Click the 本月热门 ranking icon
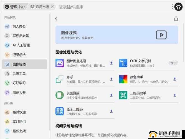Screen dimensions: 185x139 (x=7, y=121)
